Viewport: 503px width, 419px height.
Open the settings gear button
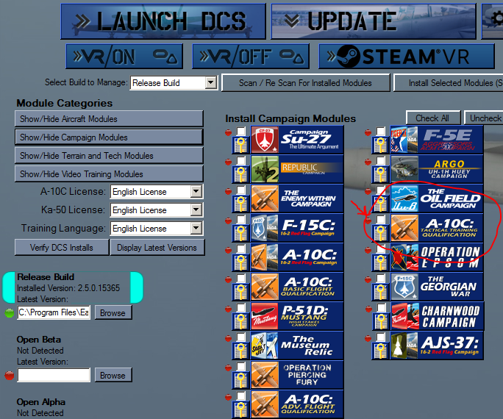pos(493,21)
